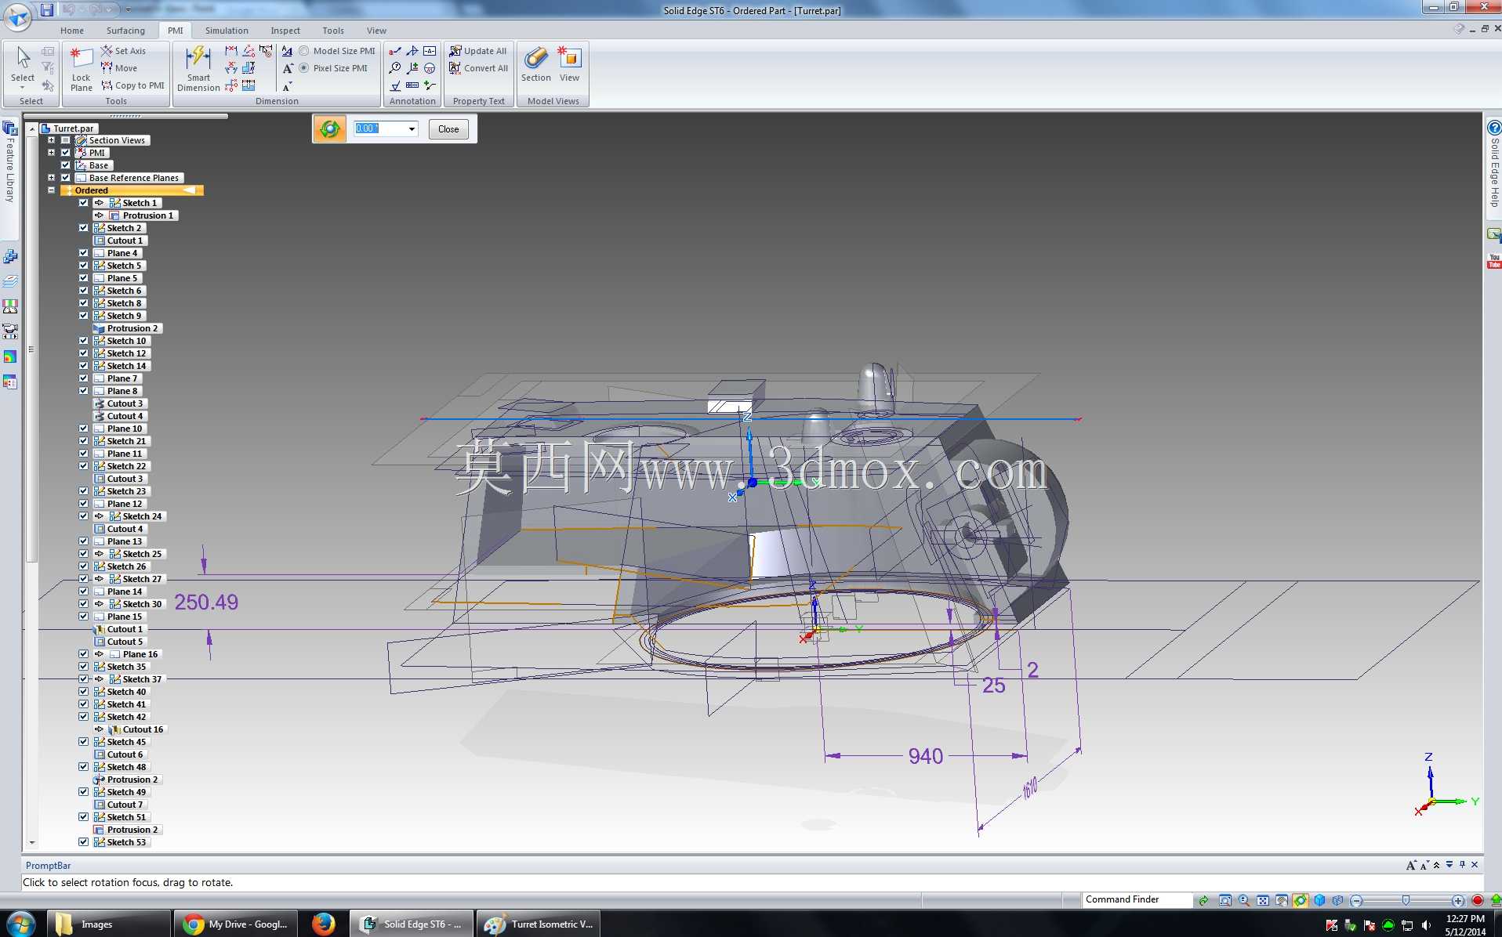
Task: Click the zoom slider handle
Action: [x=1406, y=900]
